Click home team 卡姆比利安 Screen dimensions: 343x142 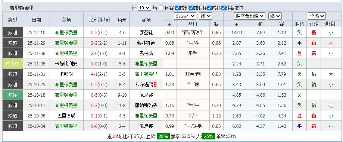(x=66, y=64)
